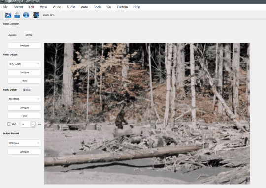Click Filters button under Audio Output

[x=24, y=116]
